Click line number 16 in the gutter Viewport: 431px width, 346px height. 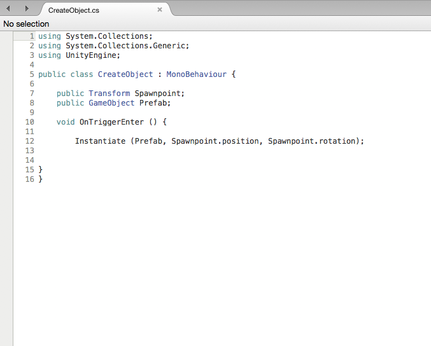click(29, 179)
